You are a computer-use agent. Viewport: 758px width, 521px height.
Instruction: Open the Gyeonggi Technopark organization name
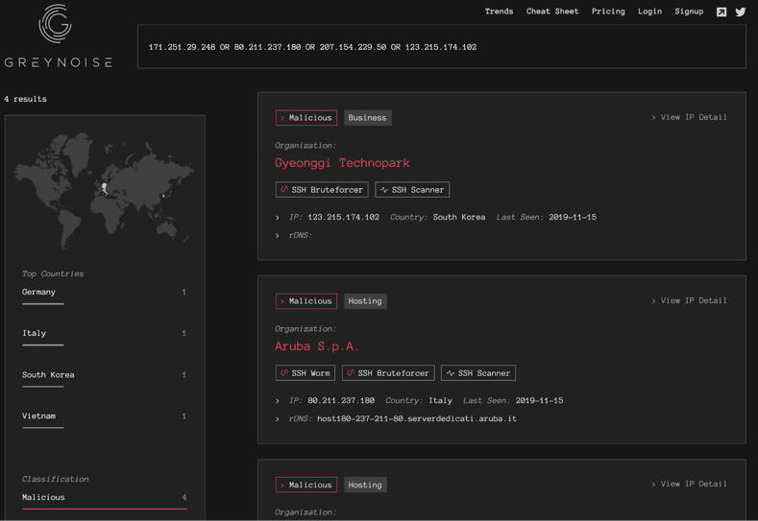pos(342,163)
